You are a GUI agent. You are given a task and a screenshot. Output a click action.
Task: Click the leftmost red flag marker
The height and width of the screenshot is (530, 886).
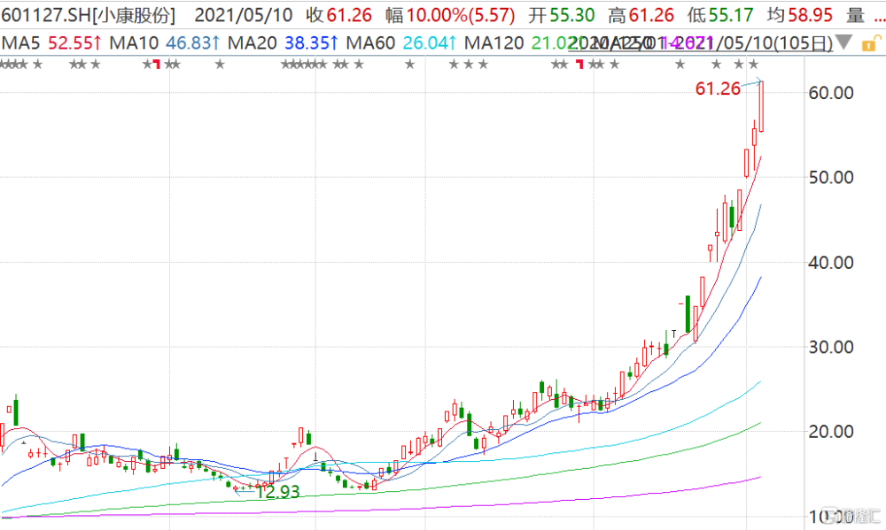pyautogui.click(x=157, y=65)
